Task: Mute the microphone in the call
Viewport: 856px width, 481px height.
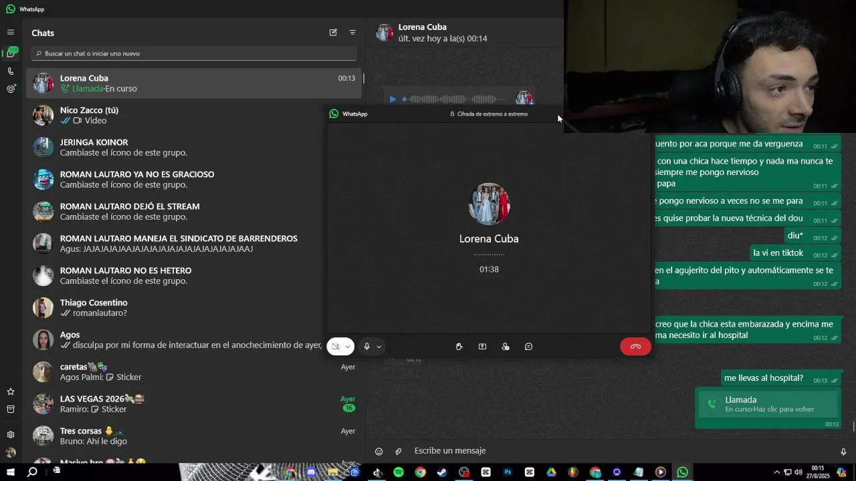Action: pyautogui.click(x=366, y=346)
